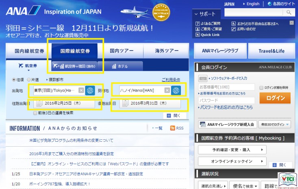Viewport: 298px width, 189px height.
Task: Select the 片道 one-way radio button
Action: pyautogui.click(x=29, y=80)
